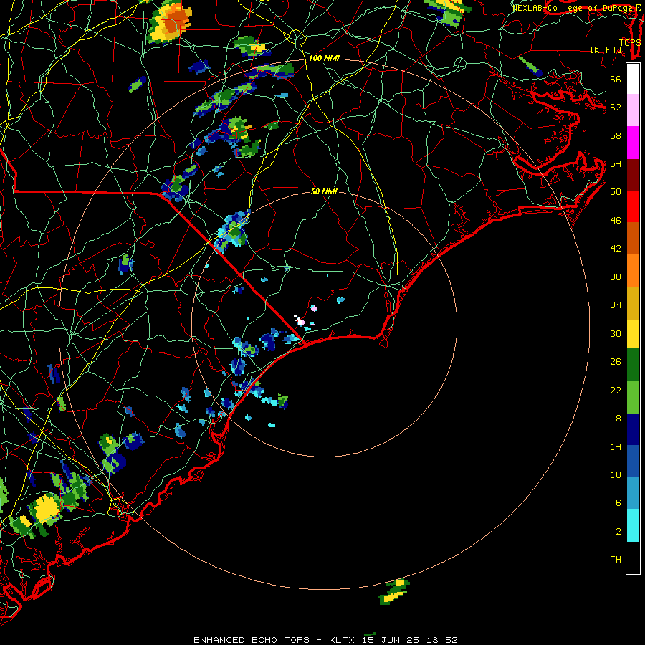Click the '42' legend value

pos(616,249)
